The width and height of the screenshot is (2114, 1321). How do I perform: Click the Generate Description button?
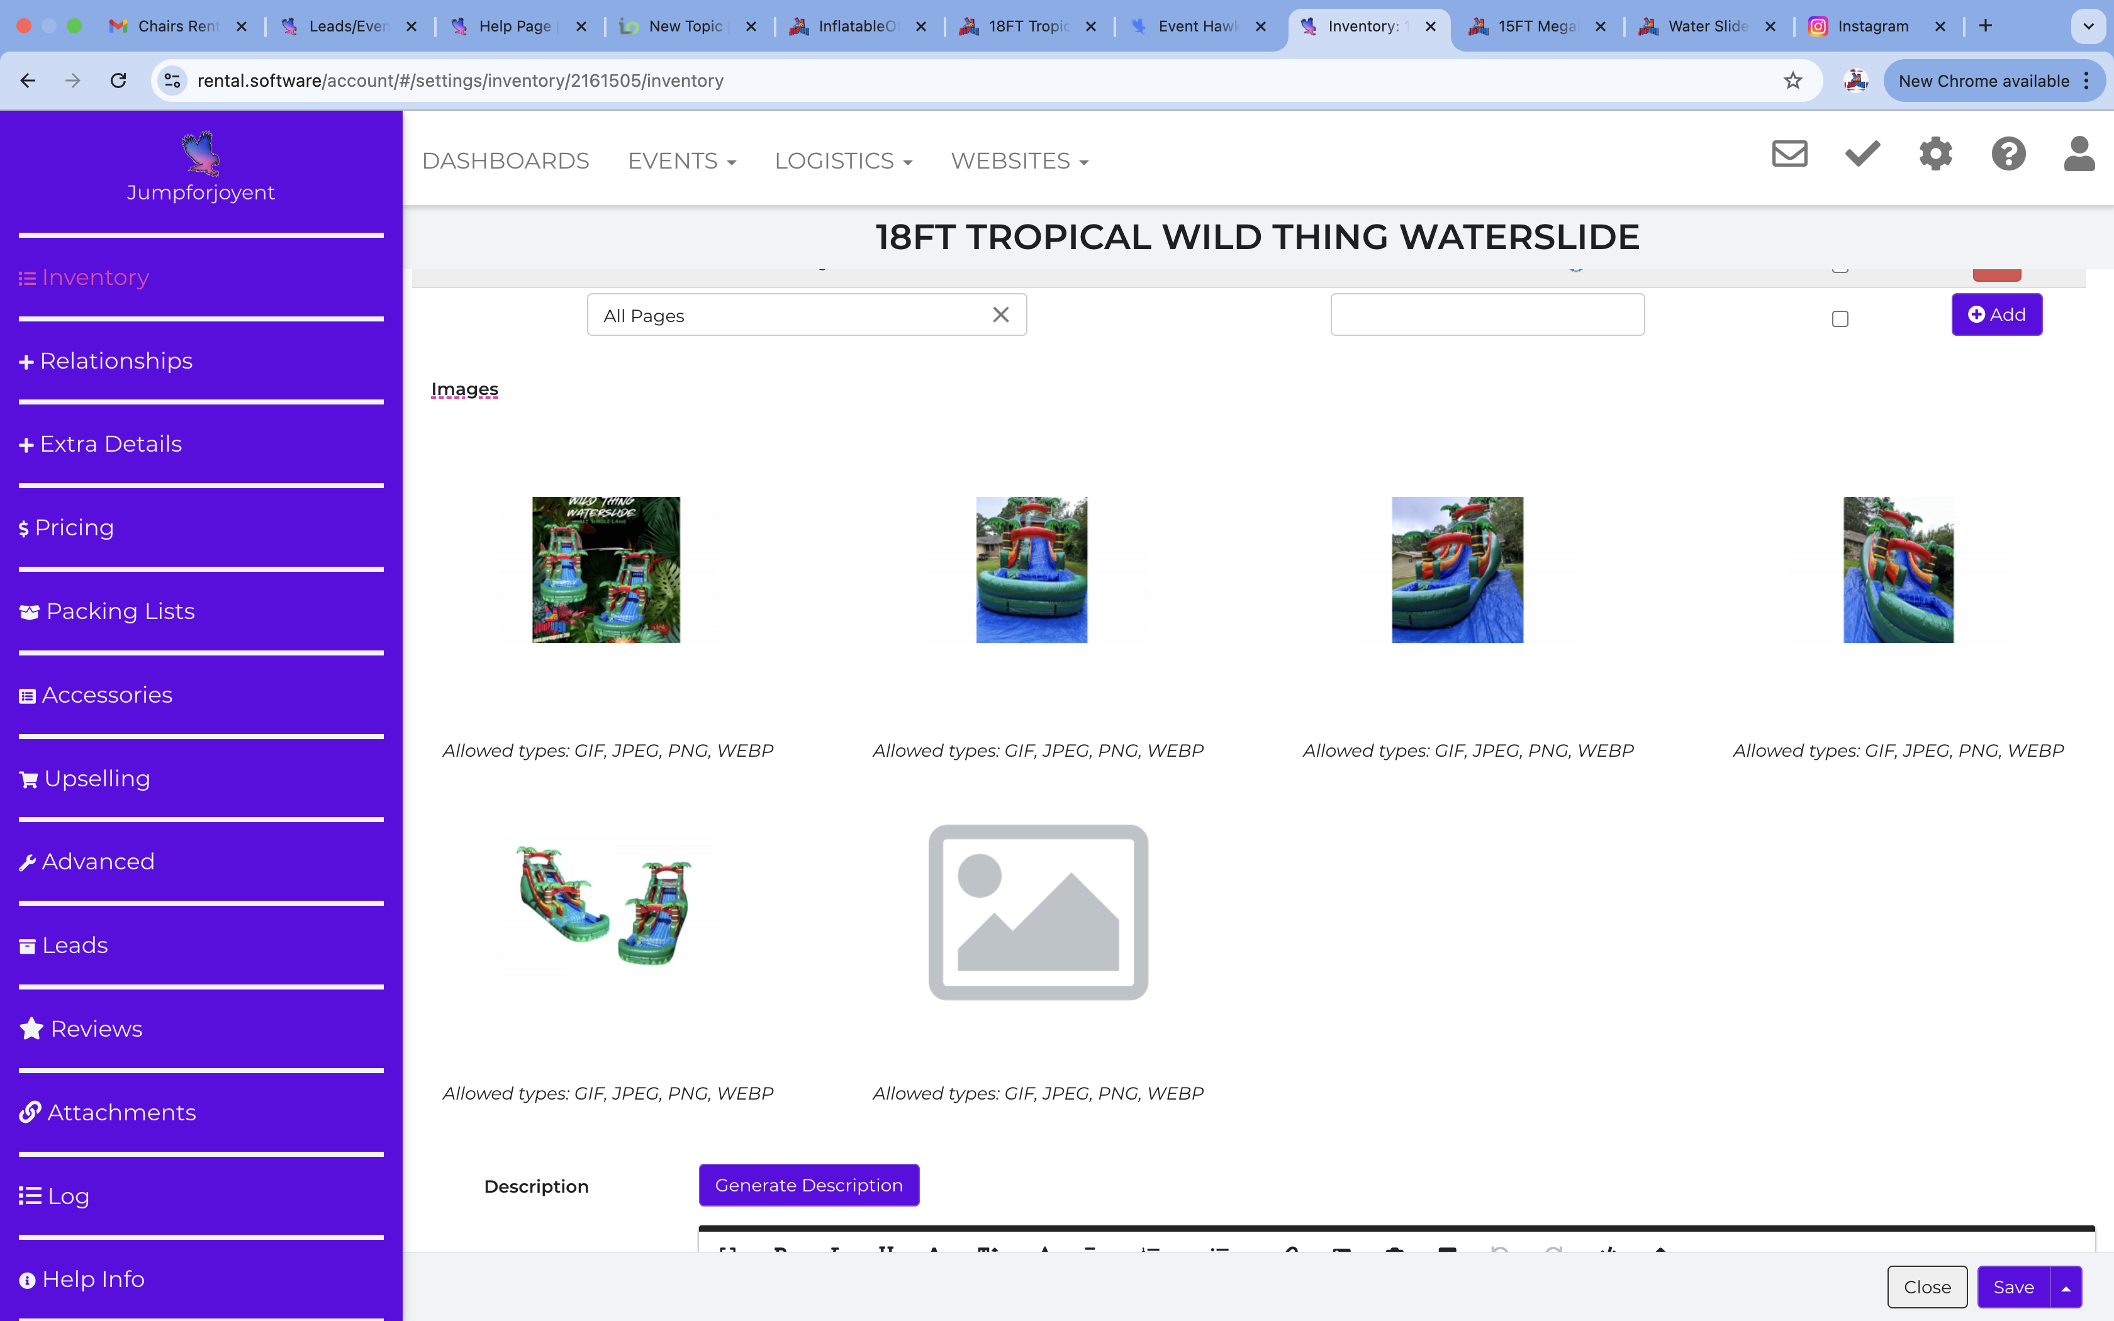[808, 1184]
